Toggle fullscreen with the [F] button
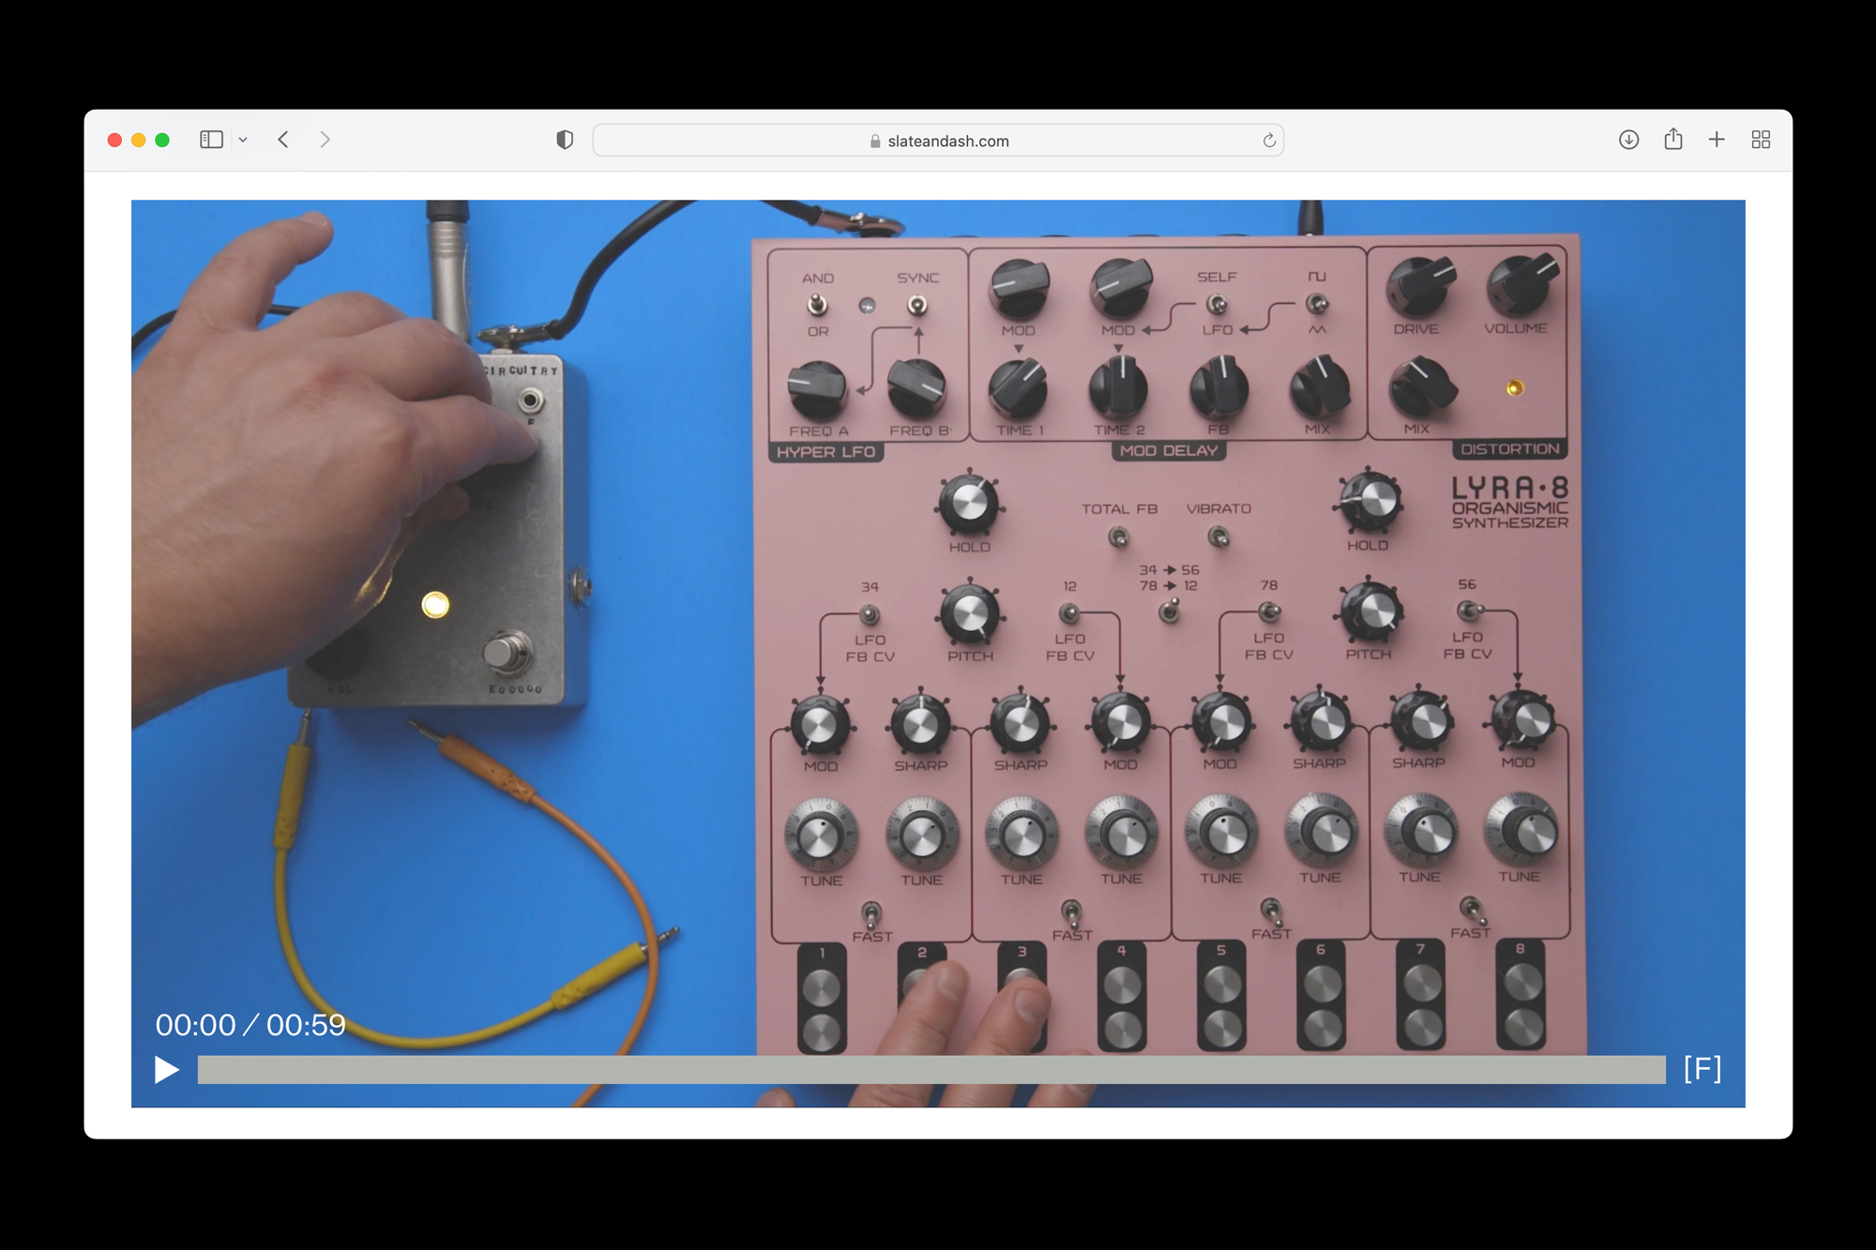 click(1702, 1068)
